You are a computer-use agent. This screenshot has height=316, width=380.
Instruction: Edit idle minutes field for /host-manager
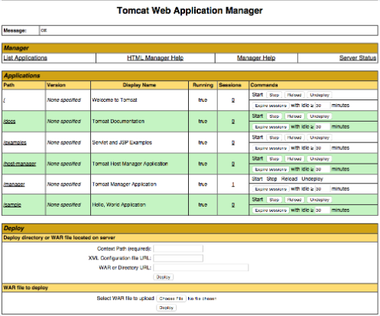click(323, 169)
